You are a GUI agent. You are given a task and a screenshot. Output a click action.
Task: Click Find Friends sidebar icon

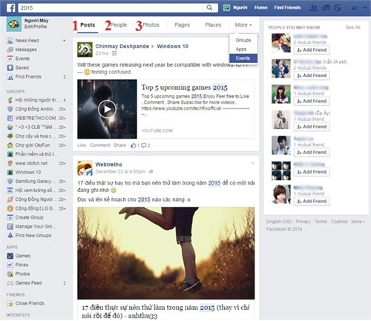click(10, 77)
